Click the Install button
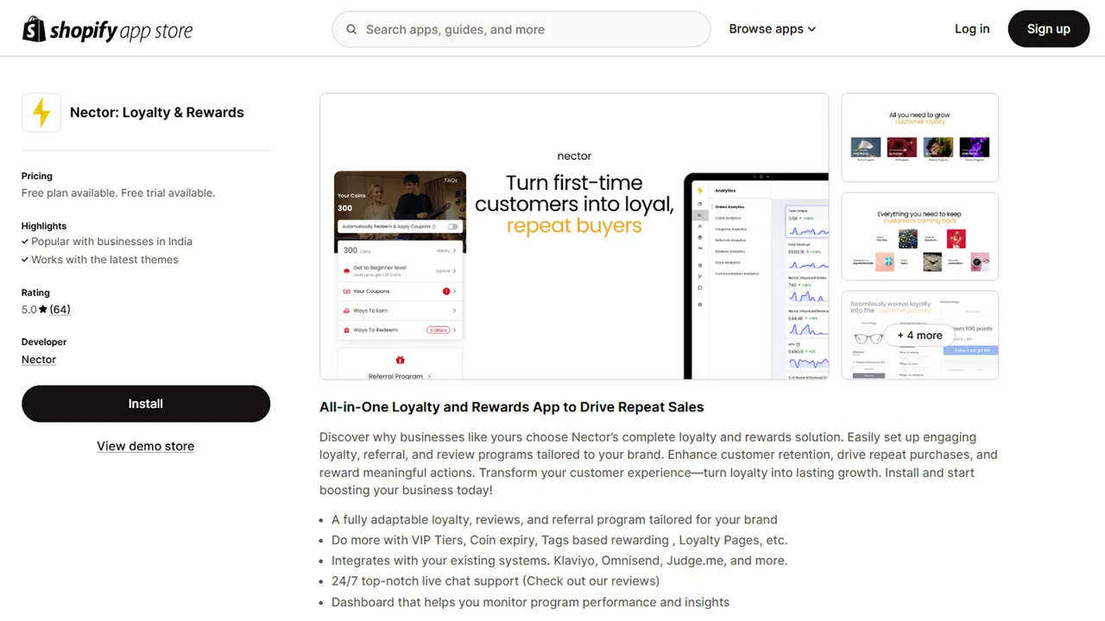The height and width of the screenshot is (621, 1105). point(146,404)
